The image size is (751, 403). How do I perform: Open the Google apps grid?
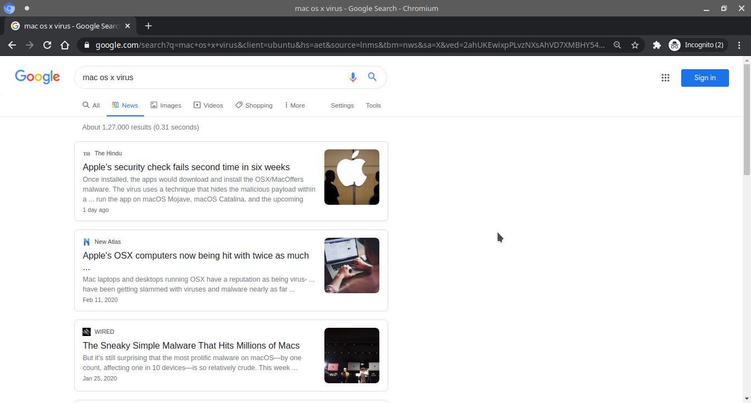point(665,78)
